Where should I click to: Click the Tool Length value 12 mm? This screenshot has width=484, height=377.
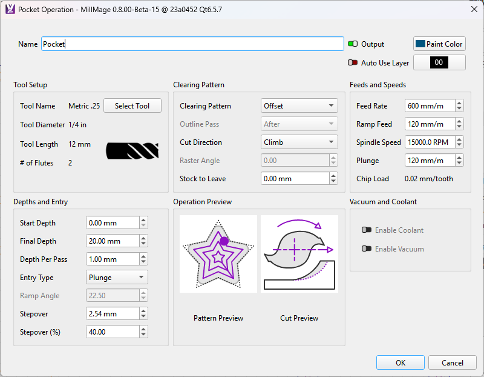[x=79, y=144]
